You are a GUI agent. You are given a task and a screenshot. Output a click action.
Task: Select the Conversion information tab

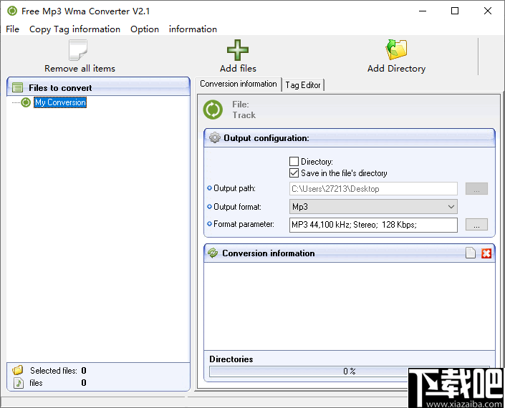click(x=239, y=84)
